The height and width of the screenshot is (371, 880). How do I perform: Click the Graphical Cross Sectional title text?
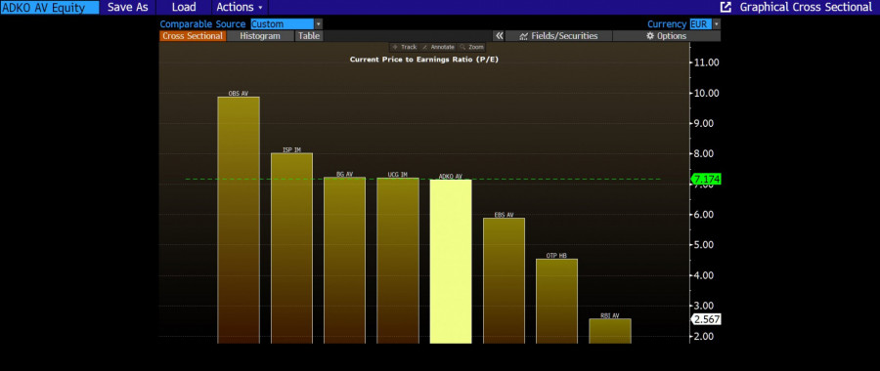tap(806, 7)
